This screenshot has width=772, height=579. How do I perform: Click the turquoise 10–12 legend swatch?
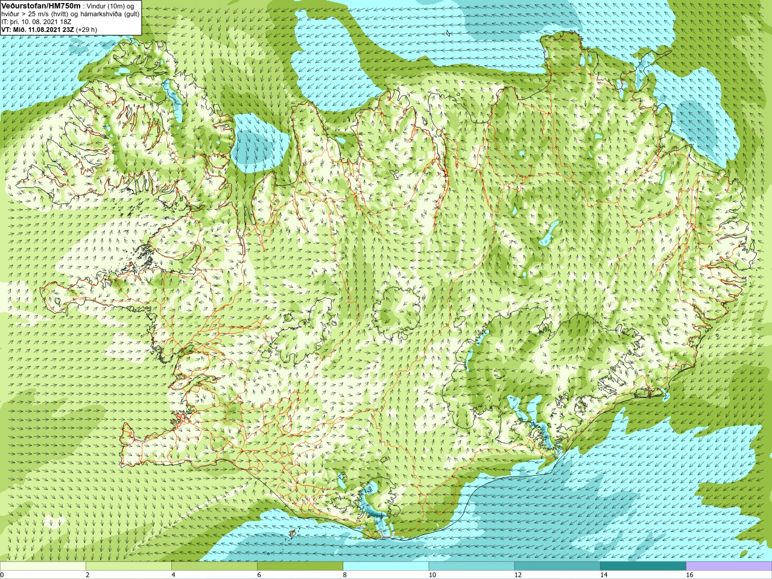pyautogui.click(x=472, y=566)
